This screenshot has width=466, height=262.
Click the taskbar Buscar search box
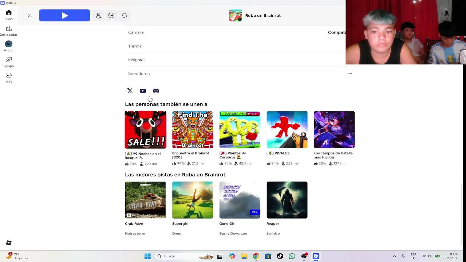pos(185,256)
